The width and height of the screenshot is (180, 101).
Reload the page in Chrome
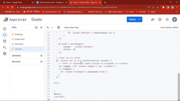[x=12, y=7]
